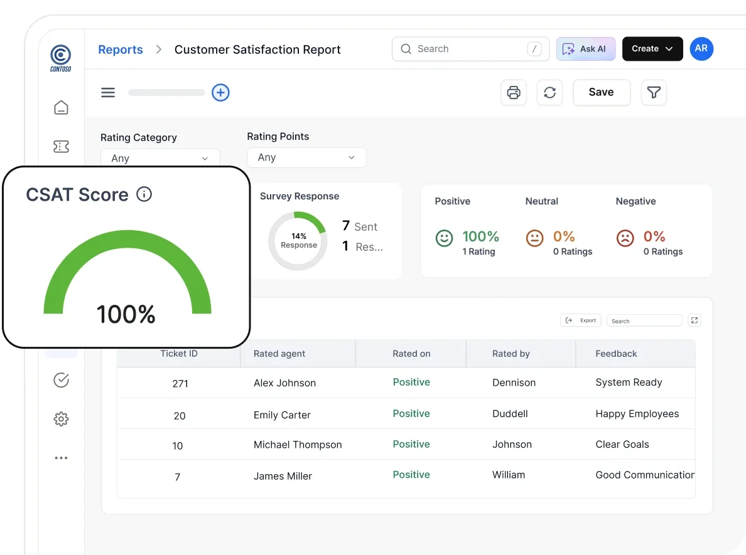This screenshot has height=555, width=746.
Task: Click agent Alex Johnson
Action: click(284, 383)
